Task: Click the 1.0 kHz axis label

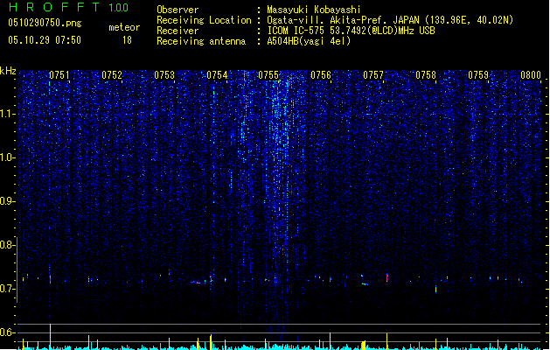Action: point(8,157)
